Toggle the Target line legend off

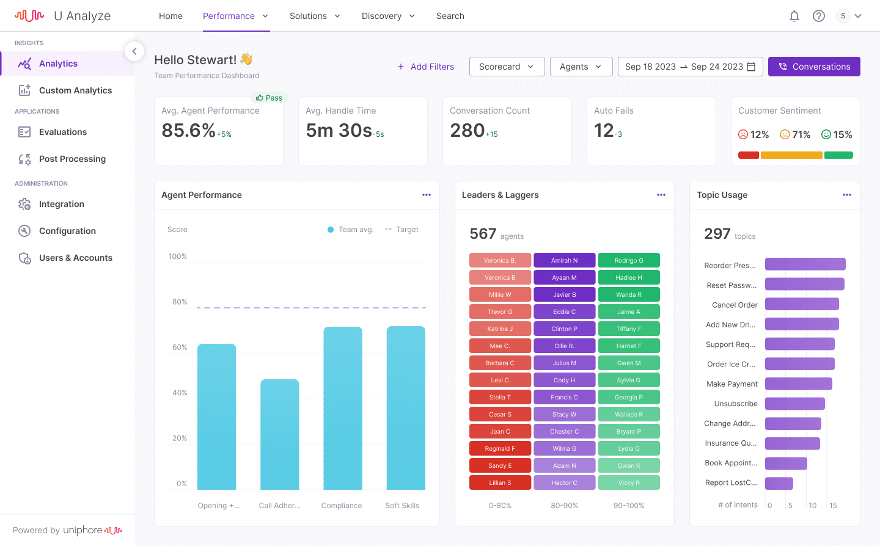tap(401, 229)
